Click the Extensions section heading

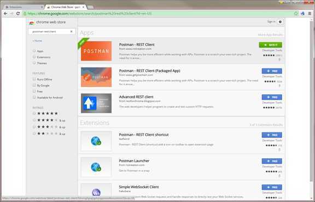[x=95, y=123]
